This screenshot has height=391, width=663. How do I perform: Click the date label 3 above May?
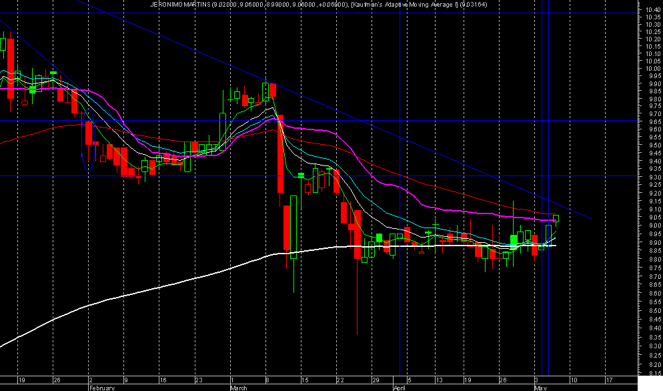[537, 380]
